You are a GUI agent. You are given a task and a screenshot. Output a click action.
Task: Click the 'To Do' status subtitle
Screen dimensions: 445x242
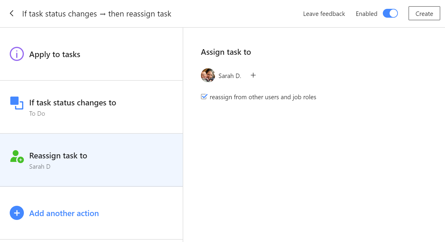pyautogui.click(x=37, y=114)
